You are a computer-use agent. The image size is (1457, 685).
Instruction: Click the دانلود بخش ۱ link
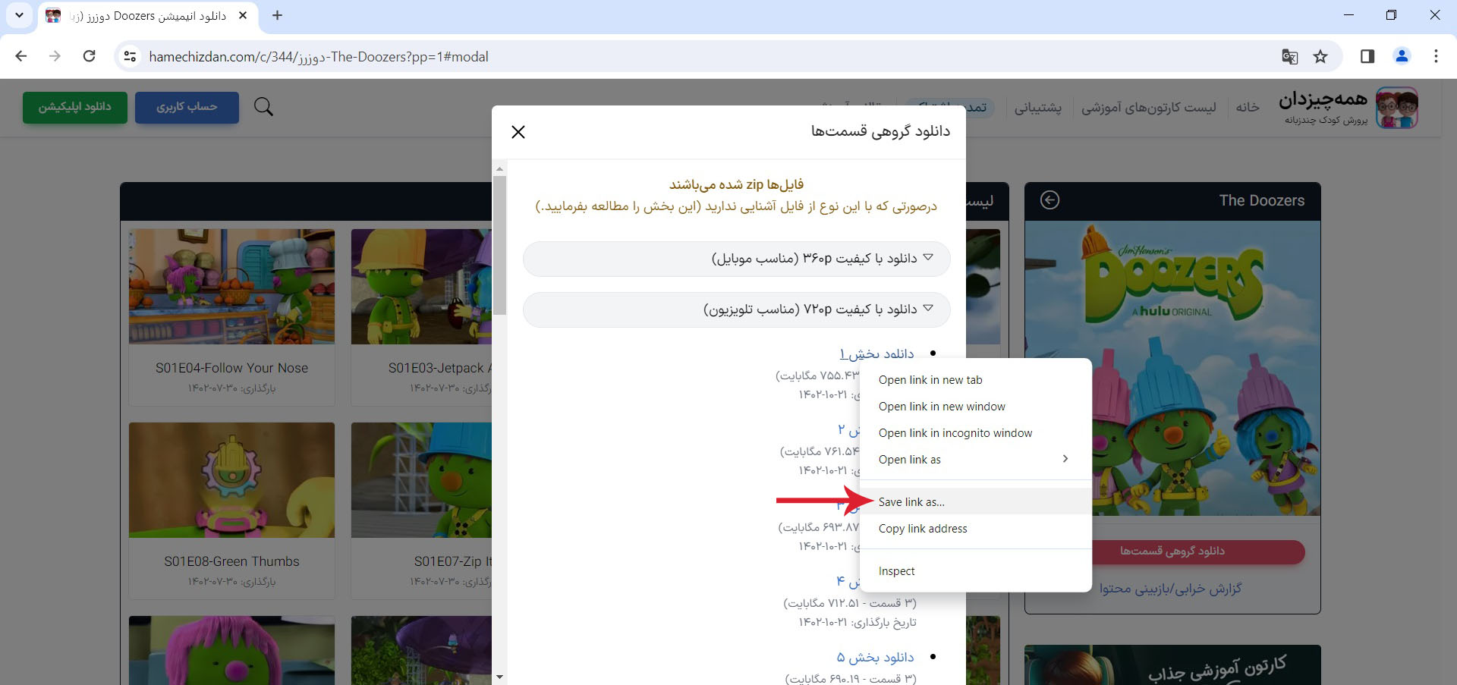pyautogui.click(x=876, y=353)
